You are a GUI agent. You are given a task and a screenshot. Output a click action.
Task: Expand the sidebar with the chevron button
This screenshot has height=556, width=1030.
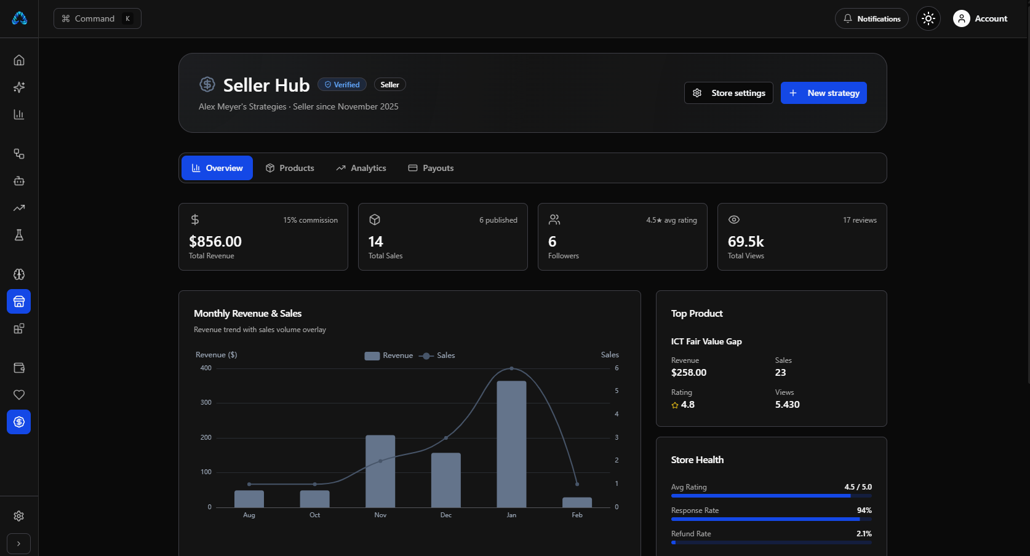[19, 544]
